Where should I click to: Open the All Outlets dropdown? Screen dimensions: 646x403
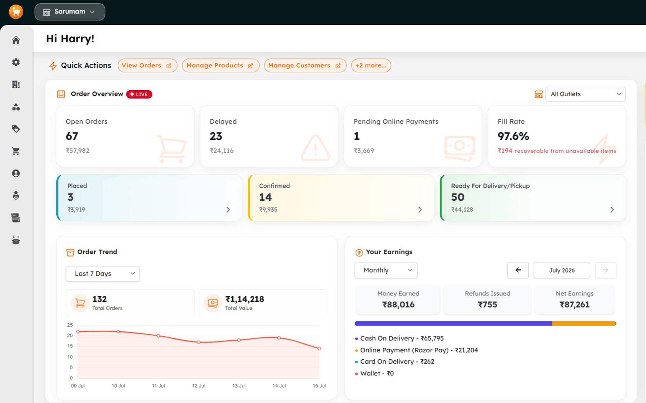click(585, 94)
